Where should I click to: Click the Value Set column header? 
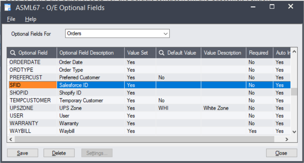(140, 53)
